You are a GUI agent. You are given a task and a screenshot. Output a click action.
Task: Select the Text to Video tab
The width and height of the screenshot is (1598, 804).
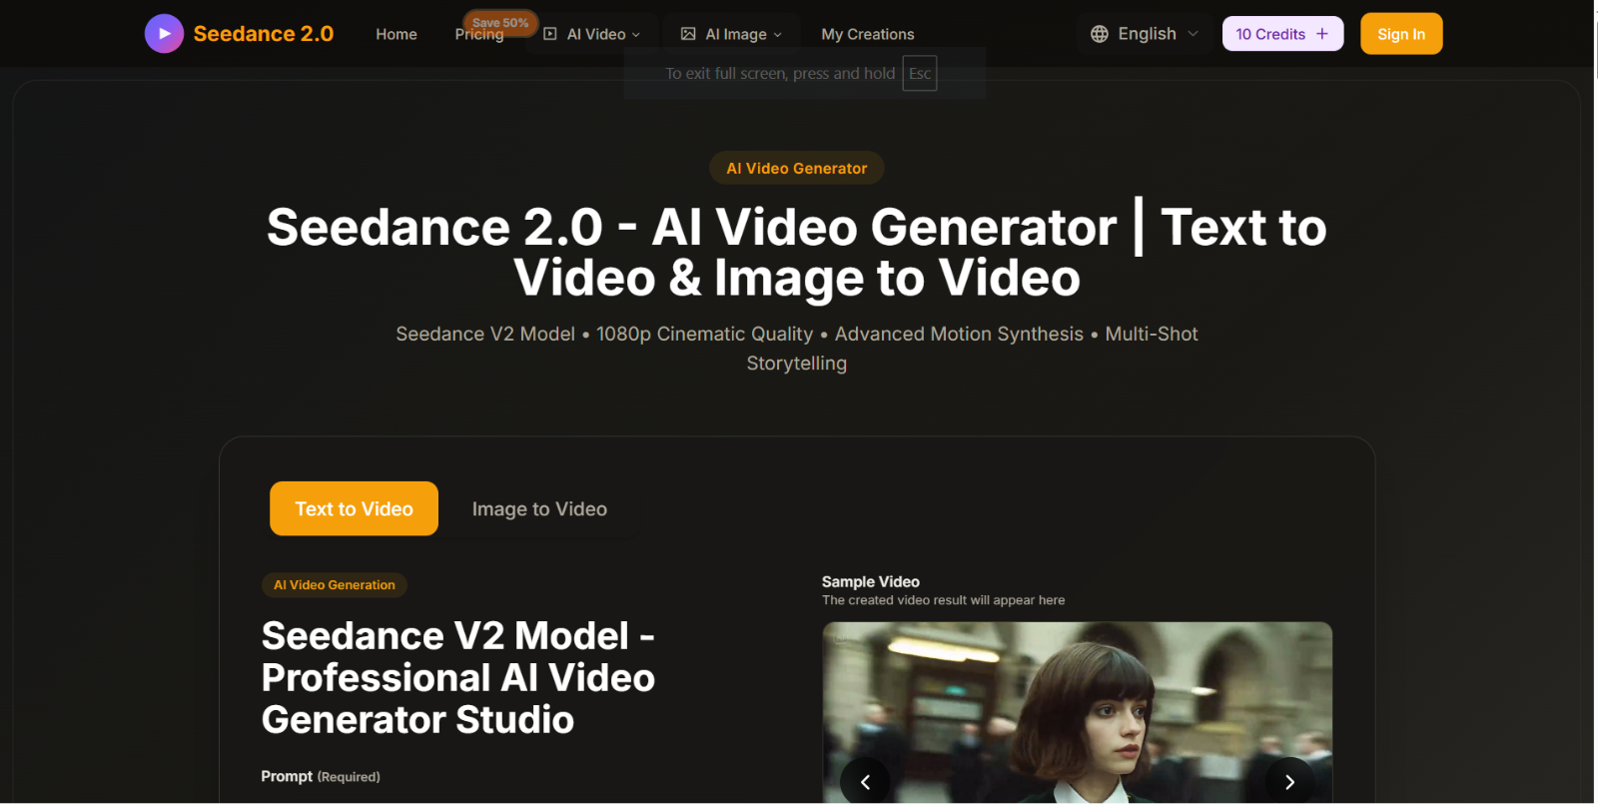click(x=354, y=508)
